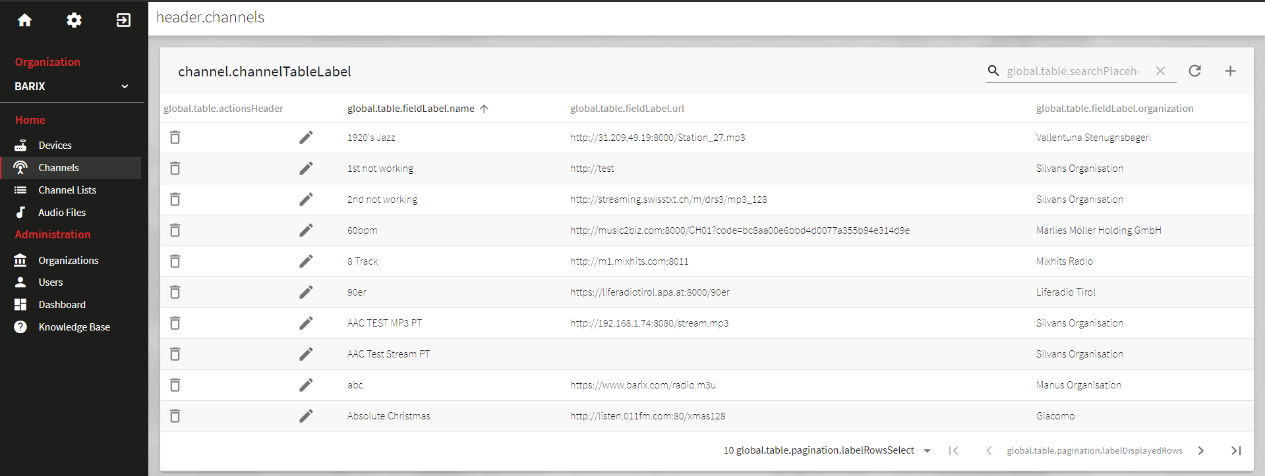Edit the 60bpm channel
The height and width of the screenshot is (476, 1265).
click(306, 230)
